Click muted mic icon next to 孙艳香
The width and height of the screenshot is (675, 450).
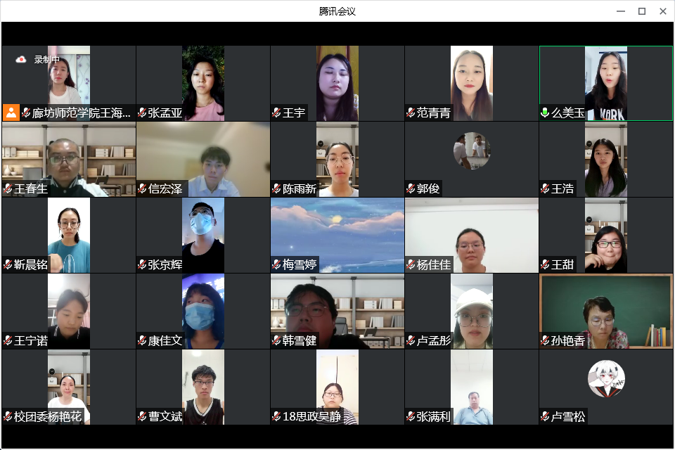click(545, 340)
